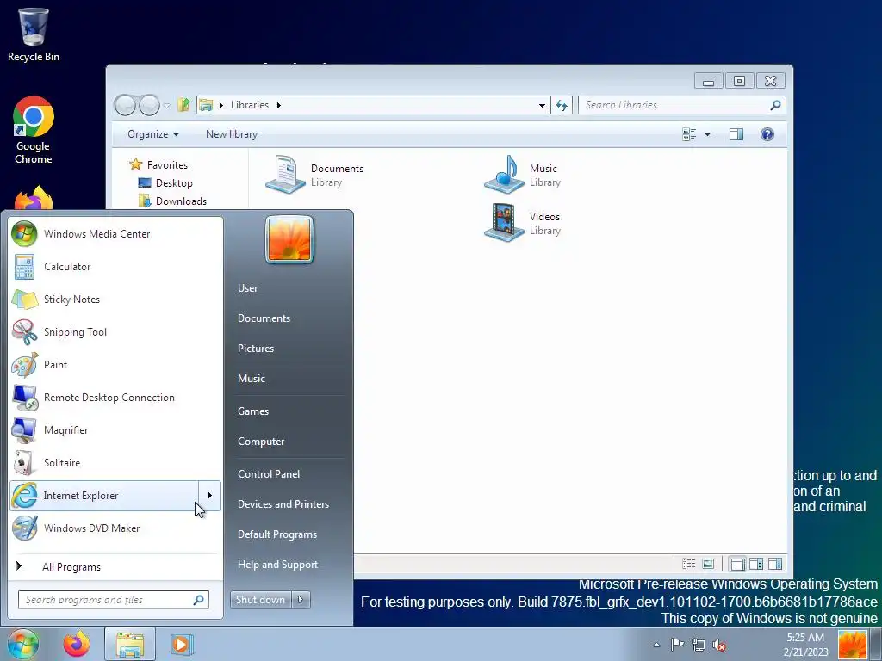The width and height of the screenshot is (882, 661).
Task: Open Explorer help button
Action: [767, 134]
